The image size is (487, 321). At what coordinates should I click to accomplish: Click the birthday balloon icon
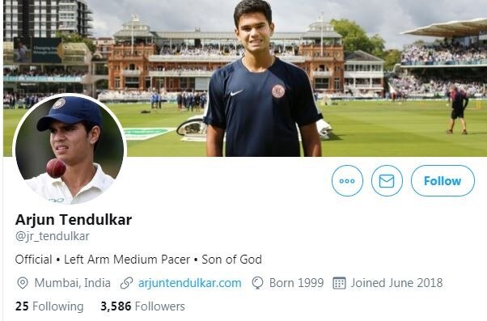click(257, 283)
